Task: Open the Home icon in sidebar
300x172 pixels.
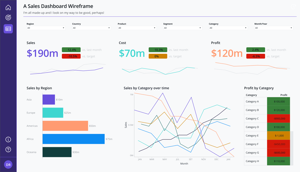Action: tap(8, 8)
